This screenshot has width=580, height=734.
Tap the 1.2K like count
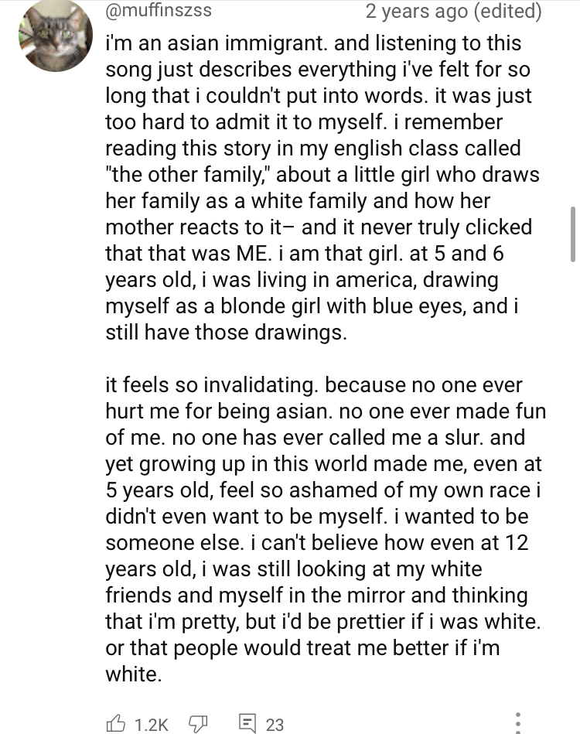point(152,725)
